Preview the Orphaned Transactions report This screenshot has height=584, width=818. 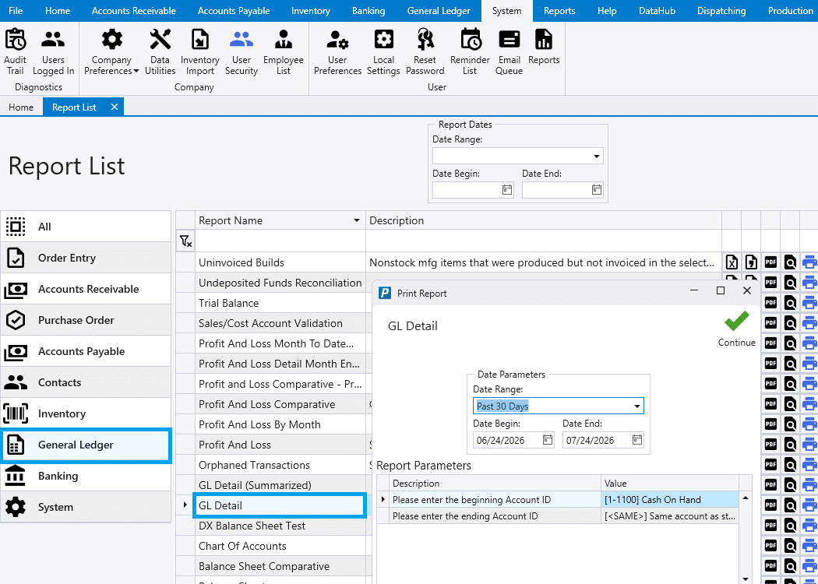coord(790,465)
